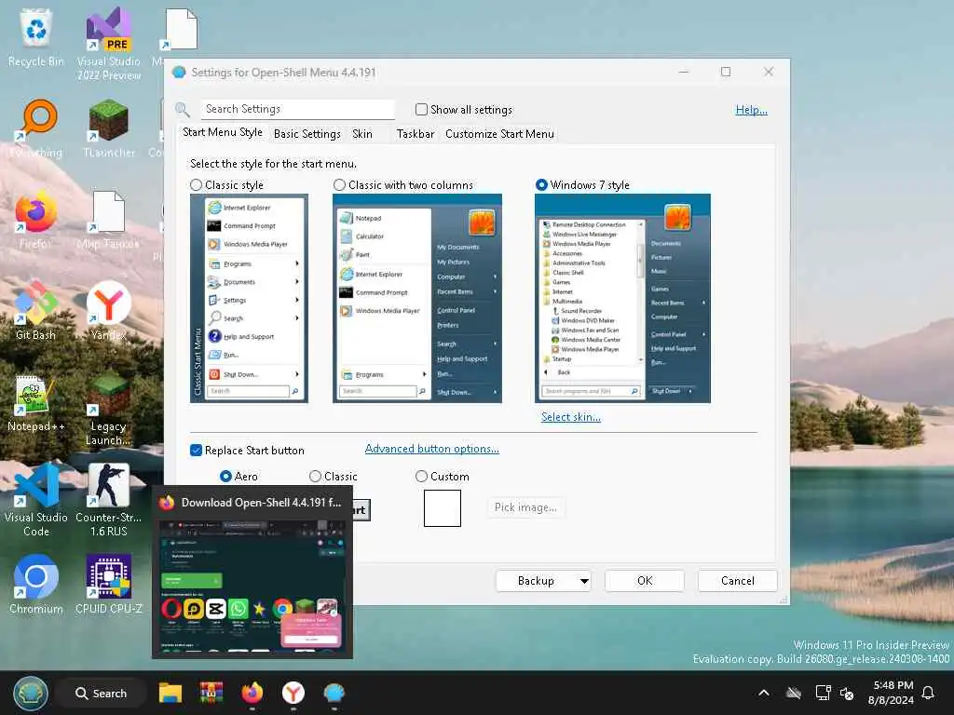Screen dimensions: 954x715
Task: Open Visual Studio Code desktop shortcut
Action: [36, 500]
